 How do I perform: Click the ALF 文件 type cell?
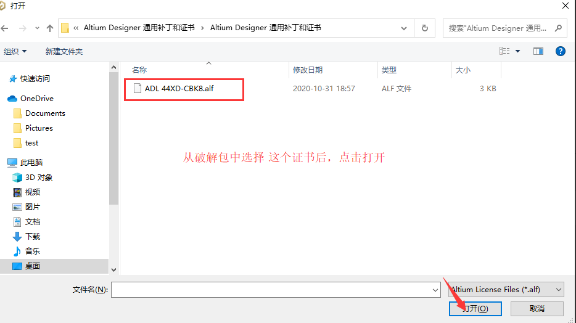coord(397,89)
